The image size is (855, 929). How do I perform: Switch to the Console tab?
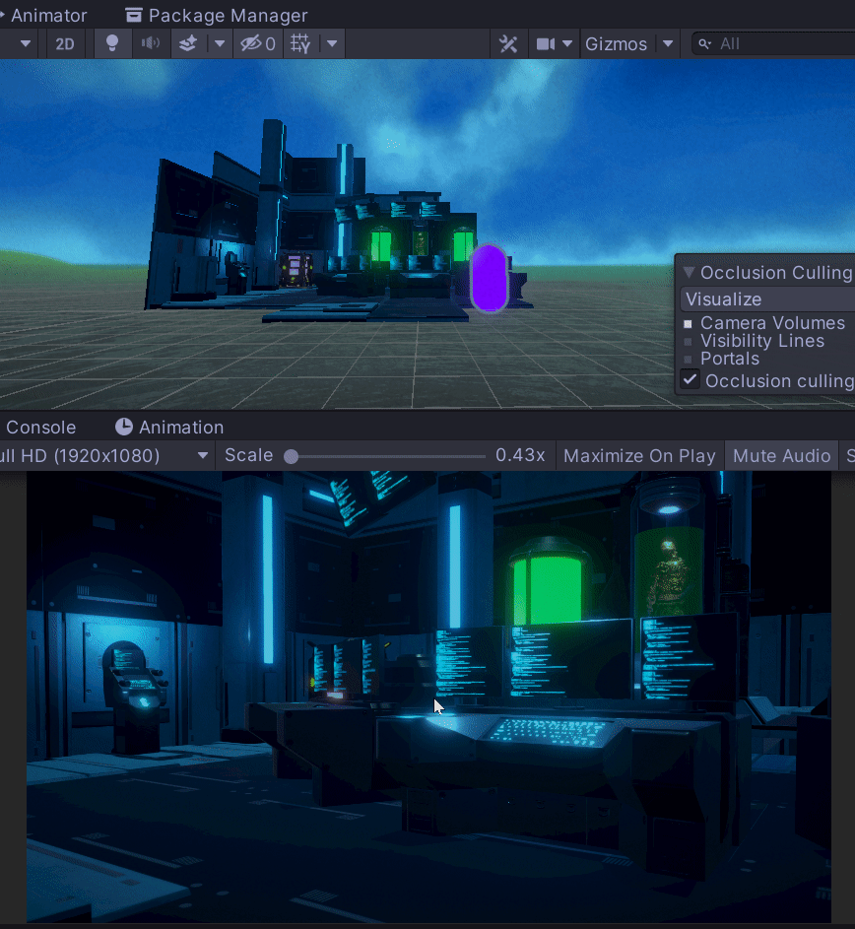click(x=40, y=427)
